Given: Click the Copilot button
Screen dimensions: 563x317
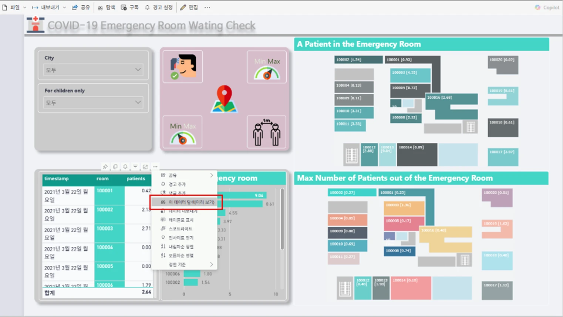Looking at the screenshot, I should [547, 7].
